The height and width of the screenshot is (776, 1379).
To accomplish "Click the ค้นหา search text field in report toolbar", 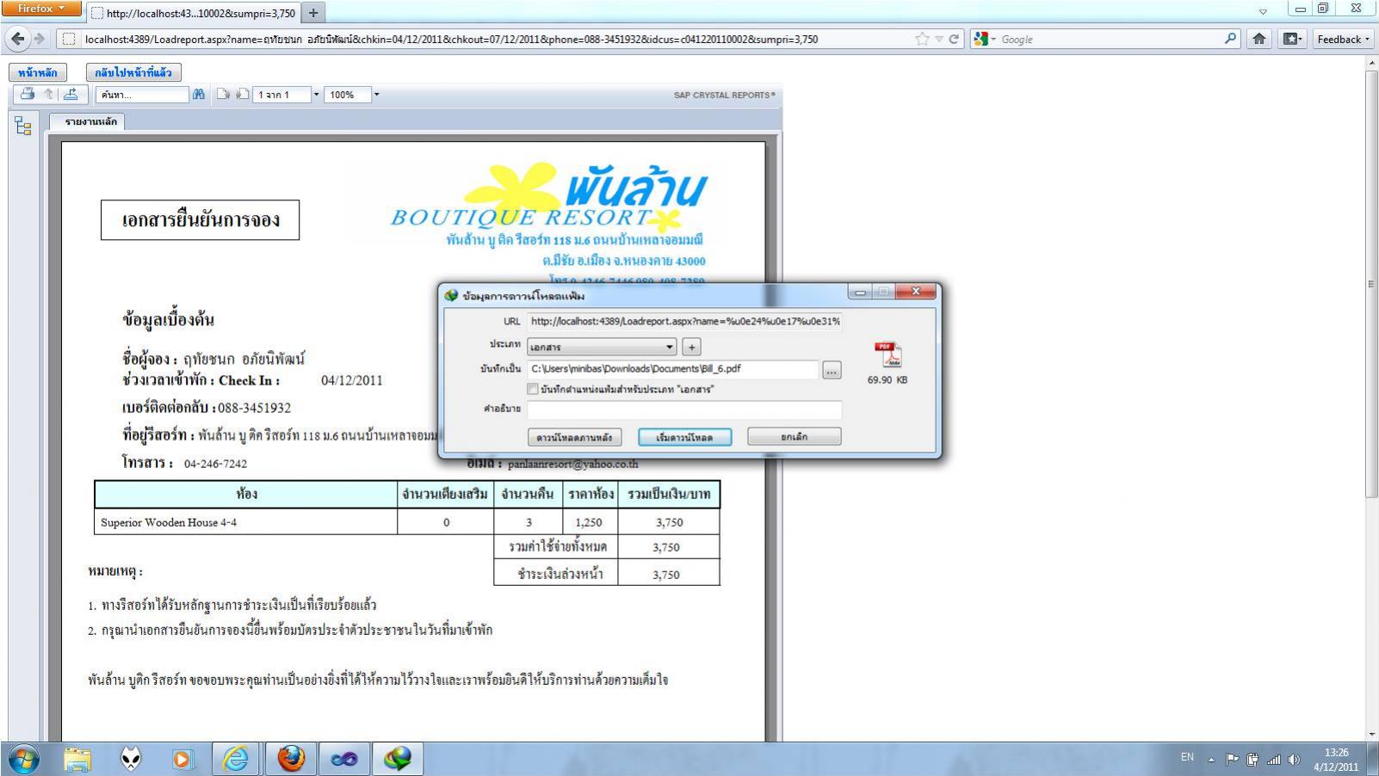I will click(141, 95).
